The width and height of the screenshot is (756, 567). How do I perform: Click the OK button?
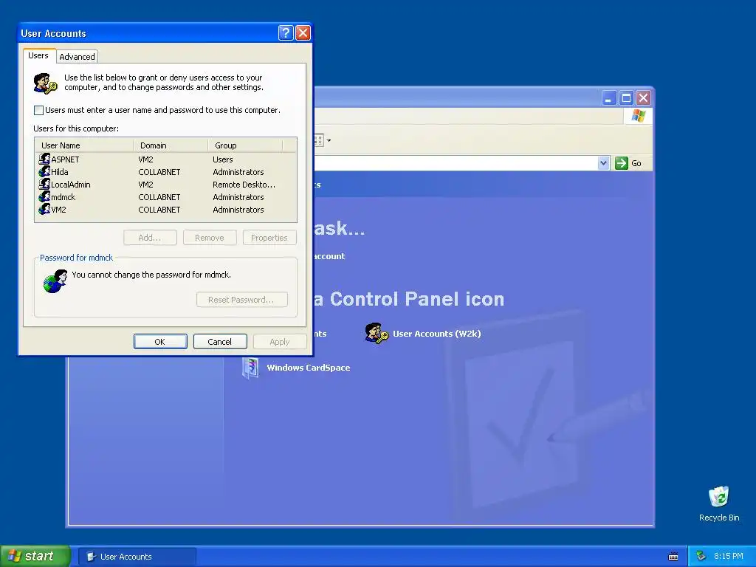click(x=160, y=341)
